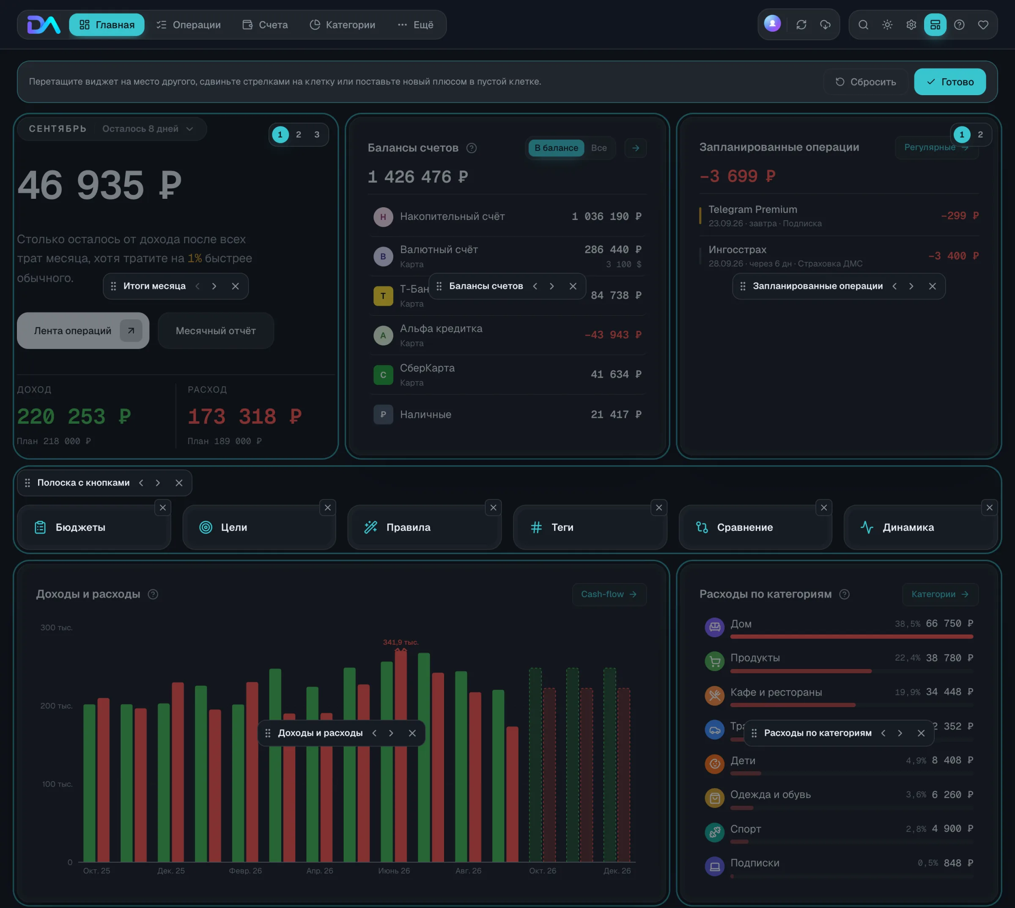Viewport: 1015px width, 908px height.
Task: Click the cloud download icon
Action: pyautogui.click(x=825, y=25)
